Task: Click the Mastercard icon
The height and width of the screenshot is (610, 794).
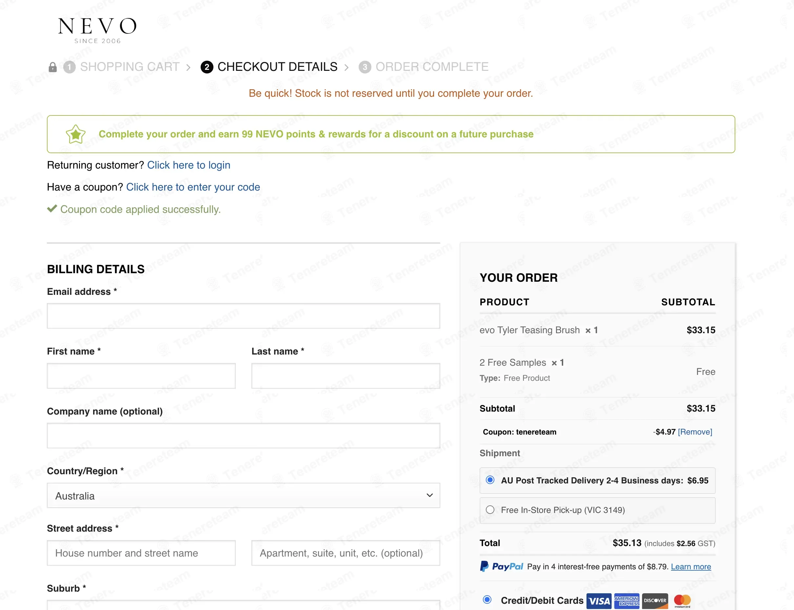Action: pos(682,601)
